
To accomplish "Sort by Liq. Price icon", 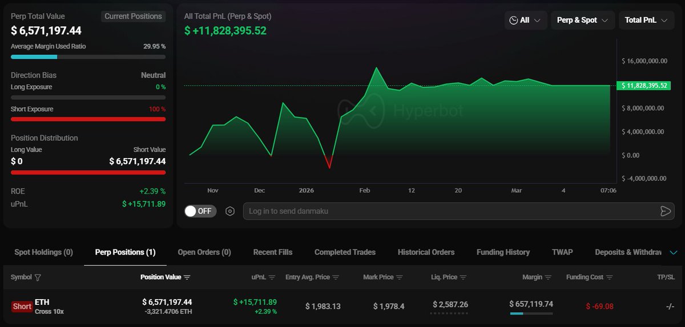I will point(464,277).
